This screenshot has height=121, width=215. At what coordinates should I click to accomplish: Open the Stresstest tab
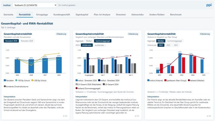pos(121,15)
